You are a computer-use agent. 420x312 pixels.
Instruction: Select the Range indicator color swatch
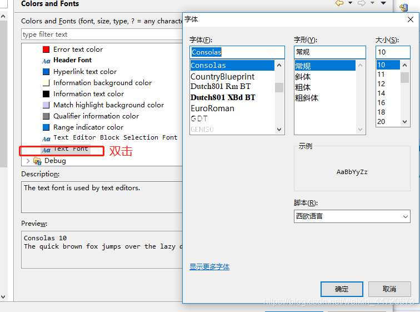click(x=46, y=127)
